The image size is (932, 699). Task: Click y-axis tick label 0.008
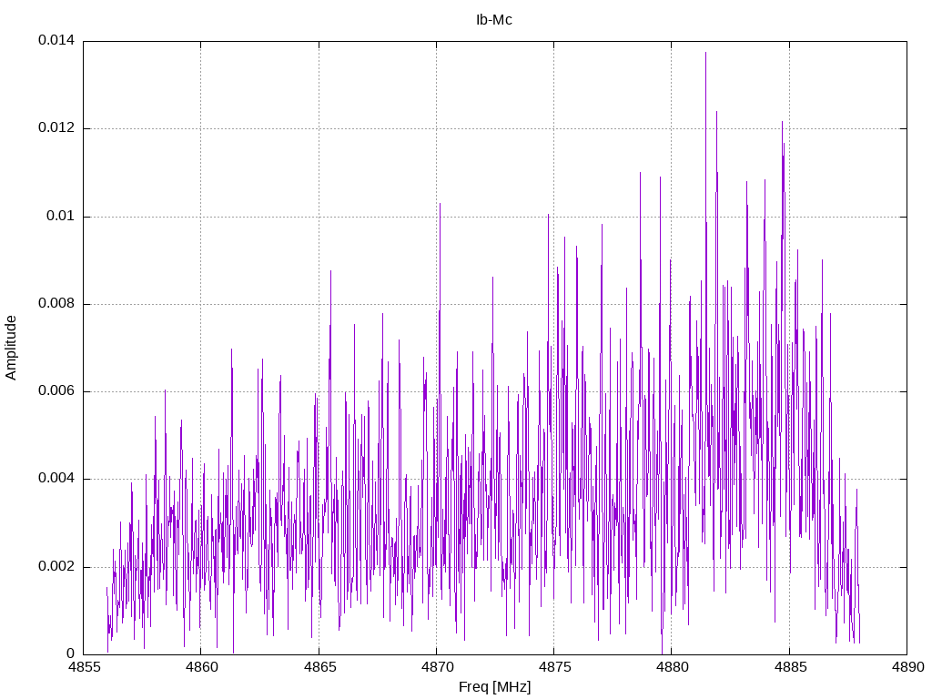pos(56,304)
